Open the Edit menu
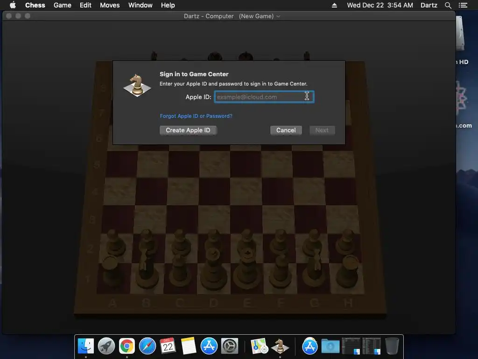This screenshot has width=478, height=359. click(x=85, y=5)
